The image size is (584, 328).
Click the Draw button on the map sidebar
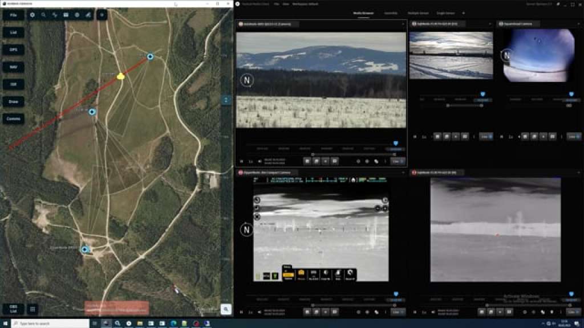click(13, 101)
